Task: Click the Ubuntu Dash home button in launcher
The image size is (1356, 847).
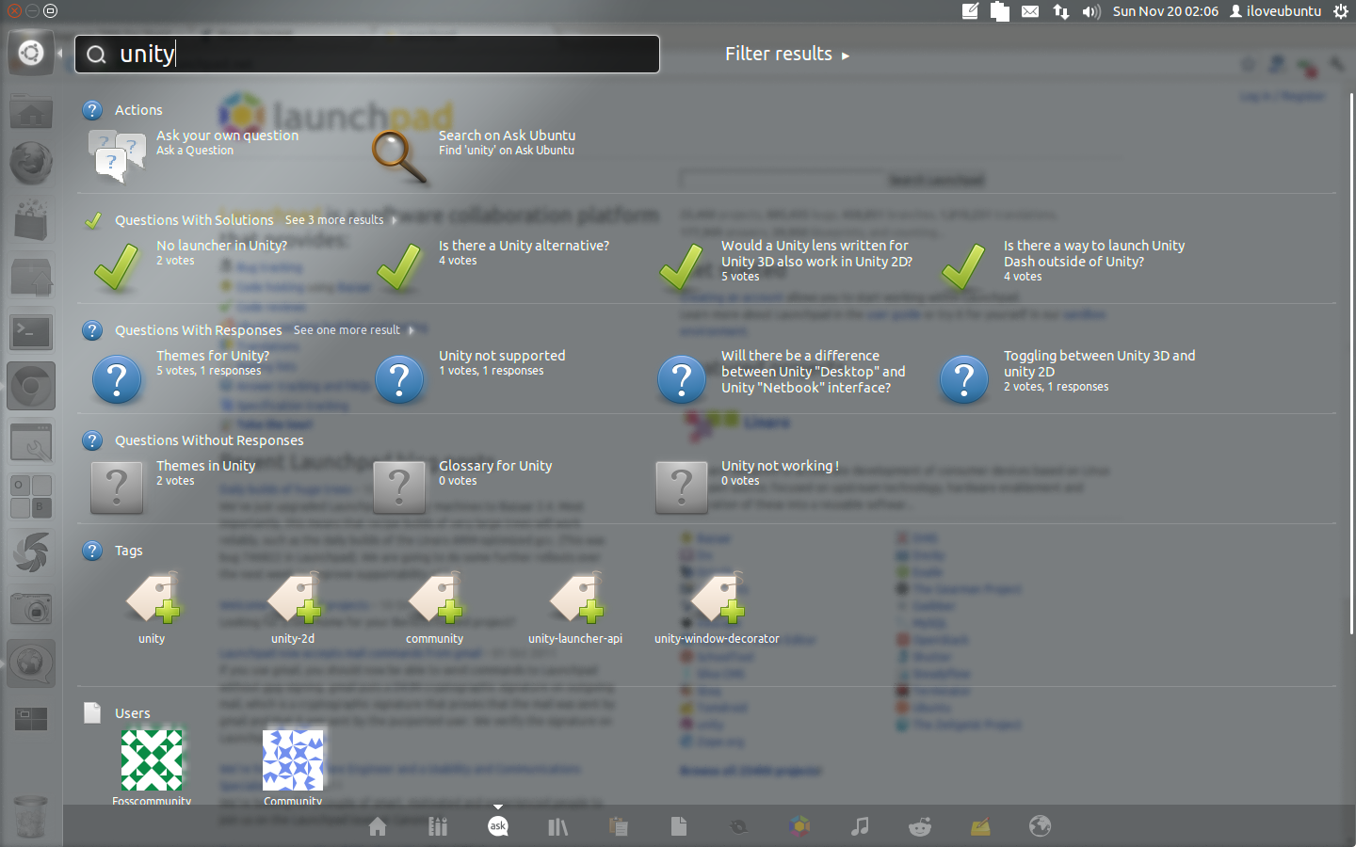Action: click(31, 53)
